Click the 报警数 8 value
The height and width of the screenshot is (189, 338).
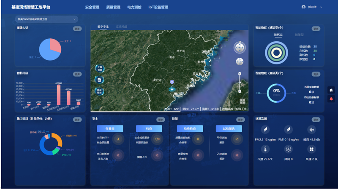click(x=314, y=59)
